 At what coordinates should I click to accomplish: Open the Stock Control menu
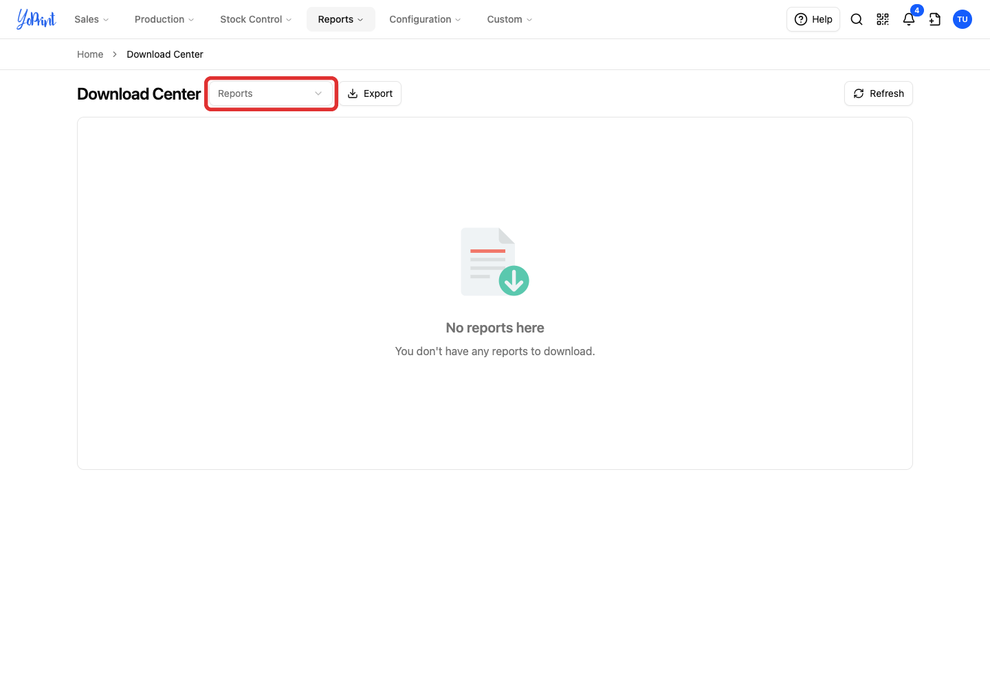[256, 19]
